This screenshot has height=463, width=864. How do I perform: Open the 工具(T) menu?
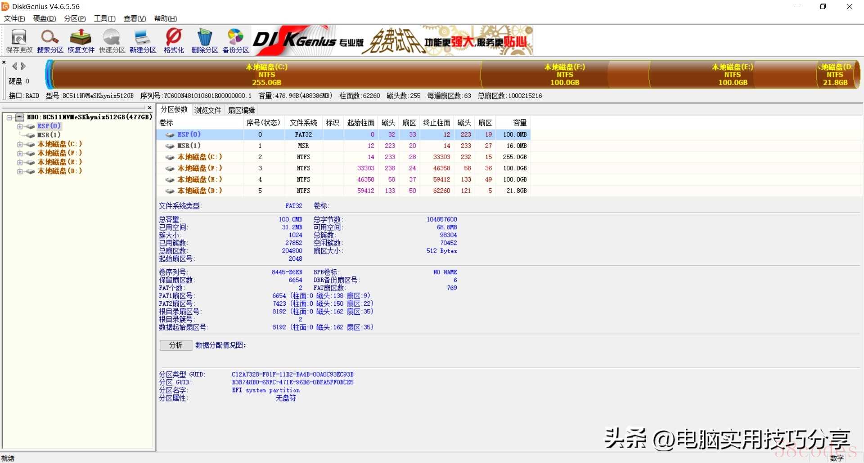(104, 18)
